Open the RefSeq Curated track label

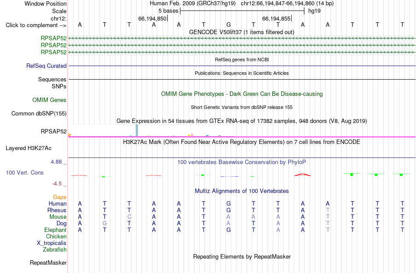(46, 66)
